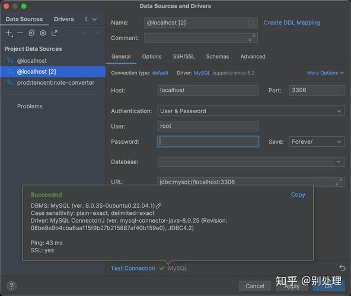This screenshot has height=296, width=351.
Task: Click the MySQL label beside Test Connection
Action: [x=177, y=268]
